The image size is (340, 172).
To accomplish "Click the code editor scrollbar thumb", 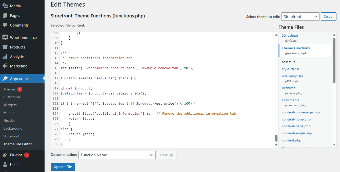I will [276, 138].
